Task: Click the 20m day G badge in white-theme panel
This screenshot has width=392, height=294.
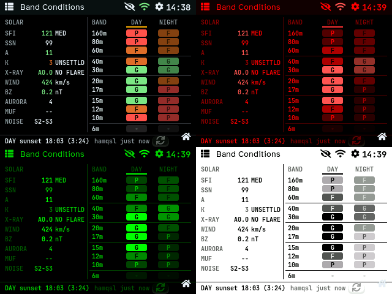Action: (x=333, y=228)
